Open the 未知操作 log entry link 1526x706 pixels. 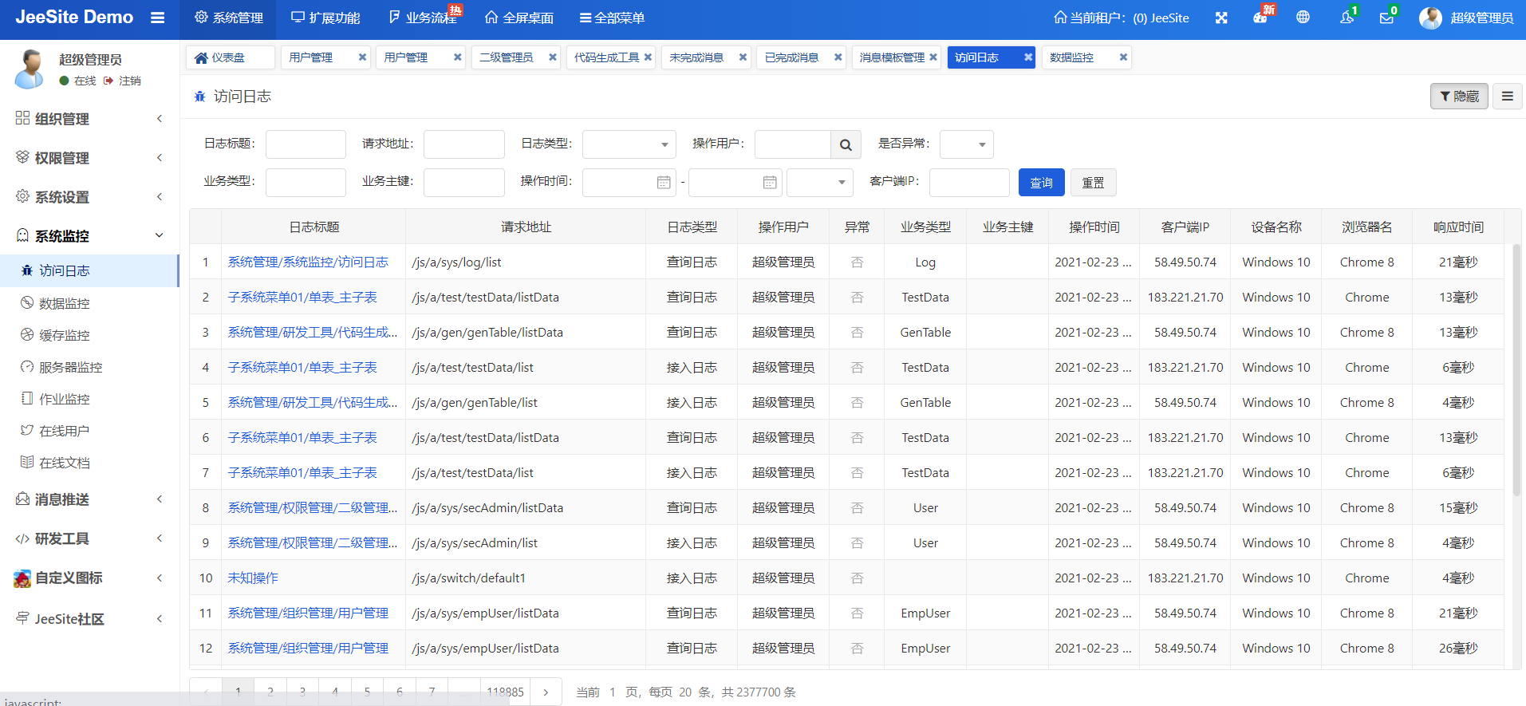[x=253, y=578]
